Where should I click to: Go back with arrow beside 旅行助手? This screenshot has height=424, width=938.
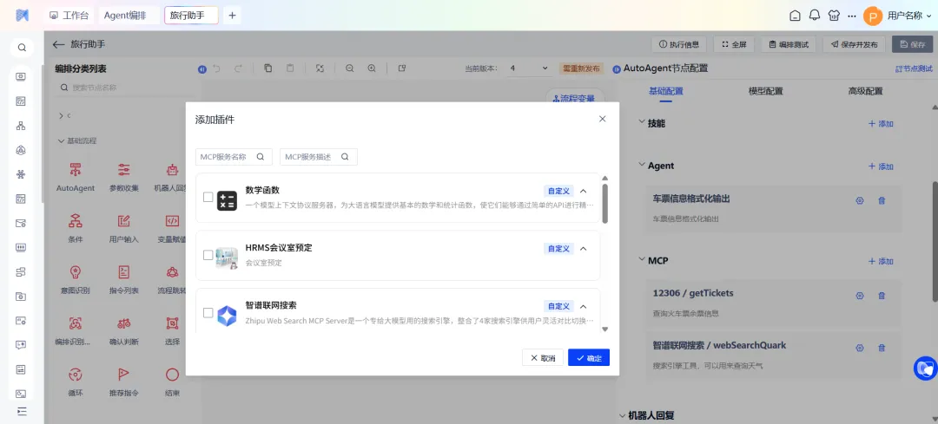[x=58, y=44]
